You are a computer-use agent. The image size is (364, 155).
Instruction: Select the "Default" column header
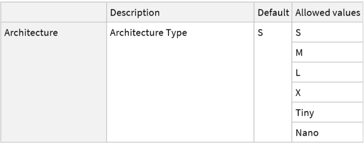(273, 12)
